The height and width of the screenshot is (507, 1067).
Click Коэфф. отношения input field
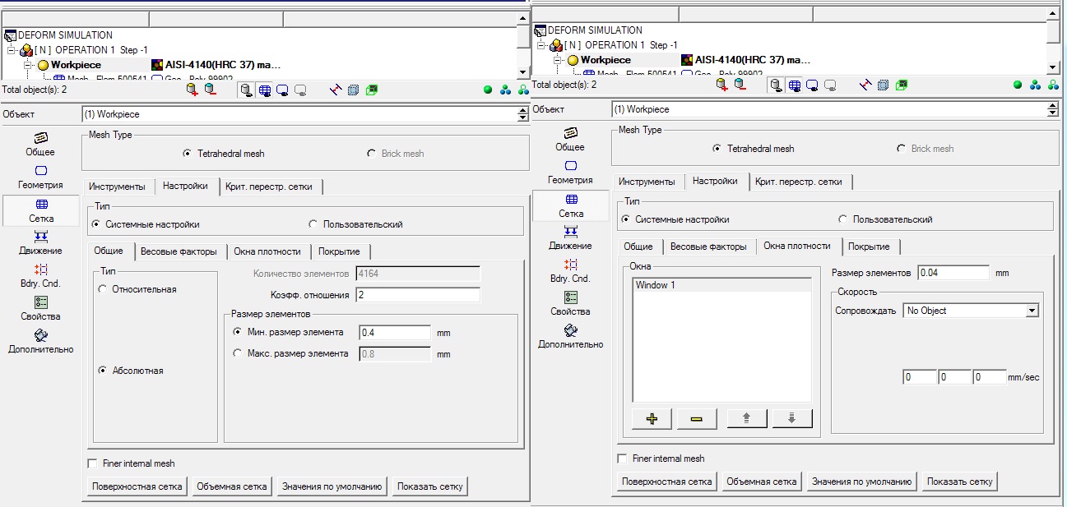tap(418, 295)
